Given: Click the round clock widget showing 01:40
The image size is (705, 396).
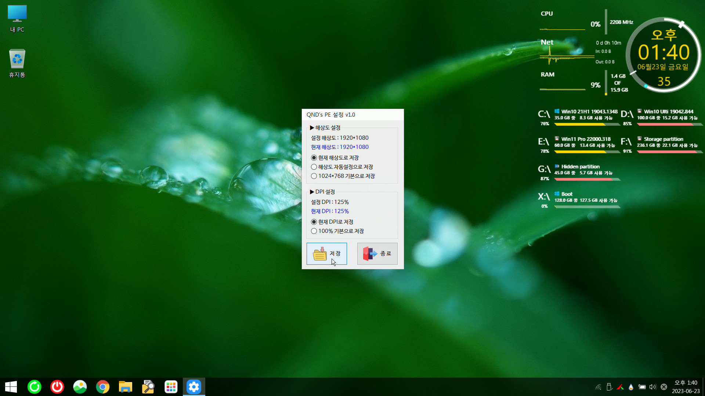Looking at the screenshot, I should tap(664, 55).
